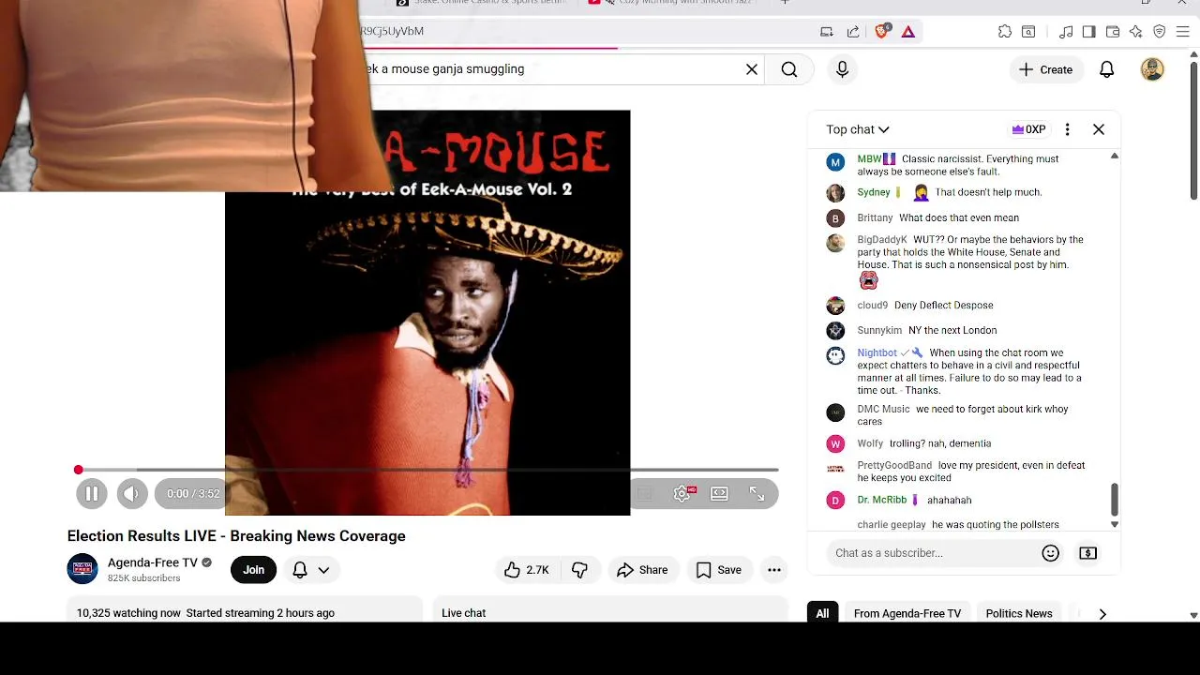Select From Agenda-Free TV chip

pyautogui.click(x=907, y=614)
